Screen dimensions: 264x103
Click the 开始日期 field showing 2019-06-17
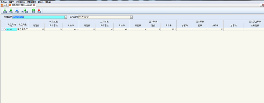point(38,17)
